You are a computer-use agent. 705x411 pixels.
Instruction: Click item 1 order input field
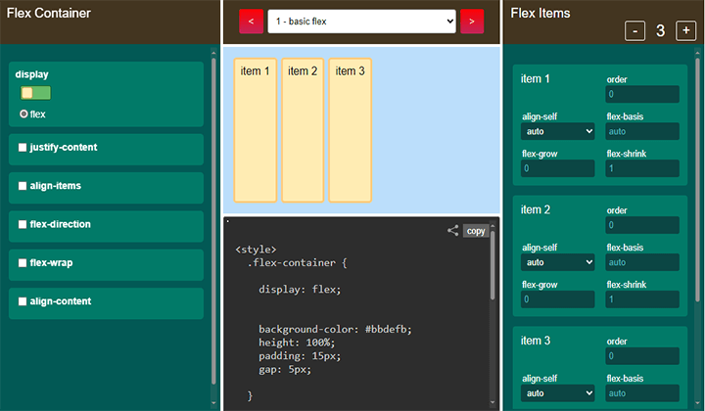(x=641, y=95)
